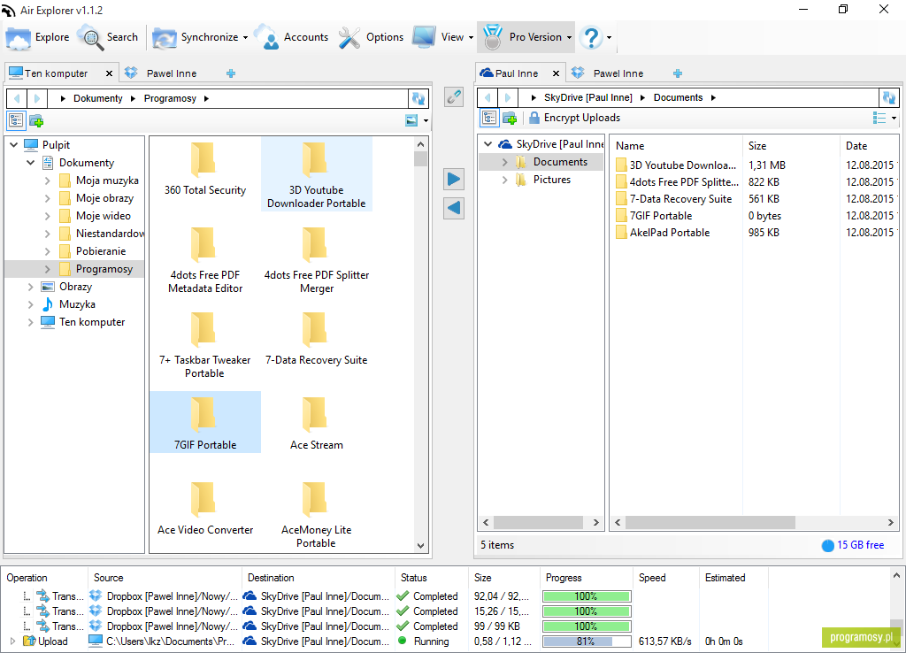Select AkelPad Portable in the file list
This screenshot has height=653, width=906.
click(x=669, y=233)
